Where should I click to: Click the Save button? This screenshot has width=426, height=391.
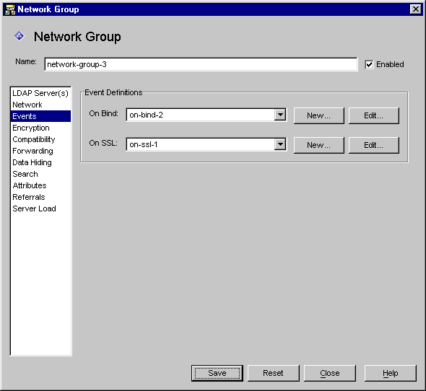click(x=217, y=373)
